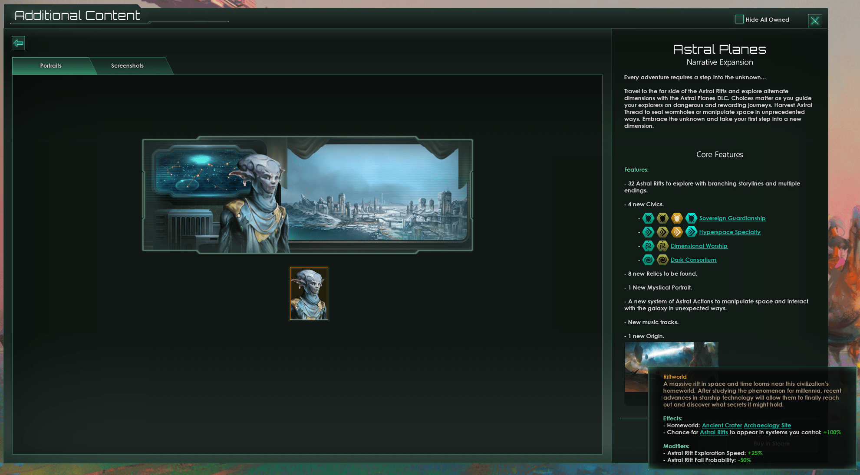Open the Archaeology Site link in tooltip

pyautogui.click(x=767, y=425)
